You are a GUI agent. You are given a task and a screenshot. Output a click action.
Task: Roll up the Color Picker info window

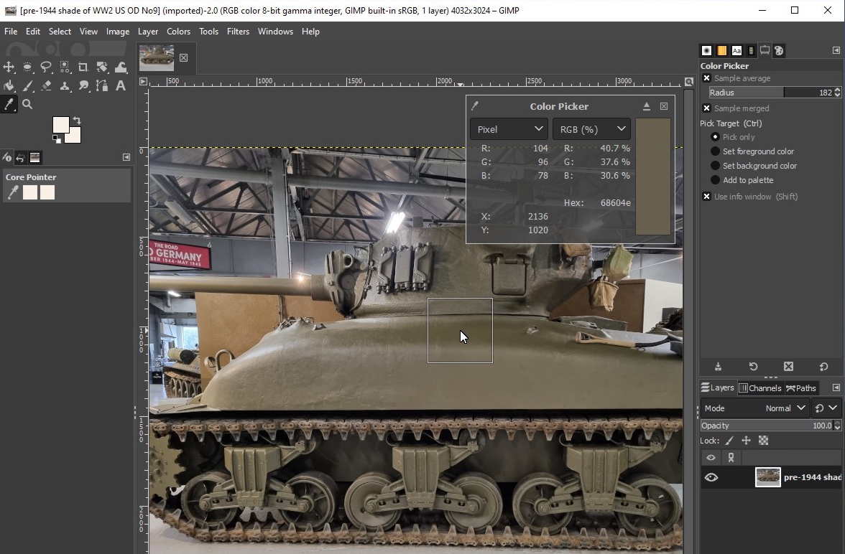pyautogui.click(x=647, y=106)
